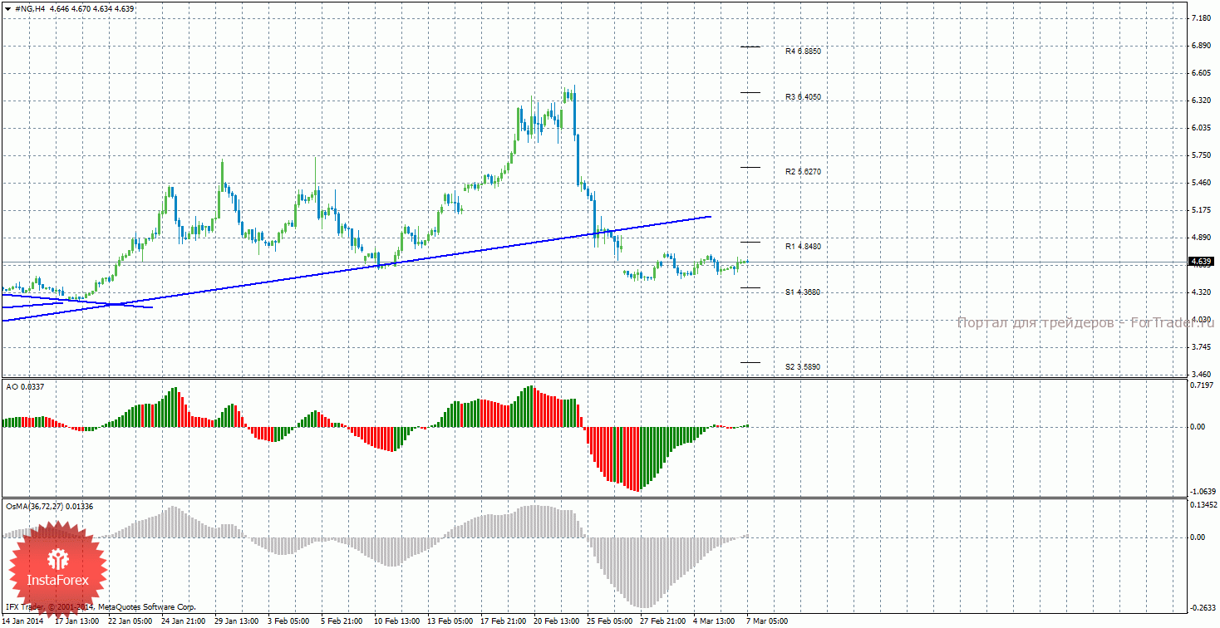Click the 3.460 price axis label
Image resolution: width=1220 pixels, height=628 pixels.
1200,375
